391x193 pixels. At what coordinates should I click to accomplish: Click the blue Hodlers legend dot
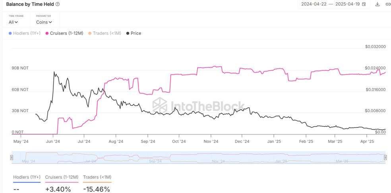coord(10,33)
